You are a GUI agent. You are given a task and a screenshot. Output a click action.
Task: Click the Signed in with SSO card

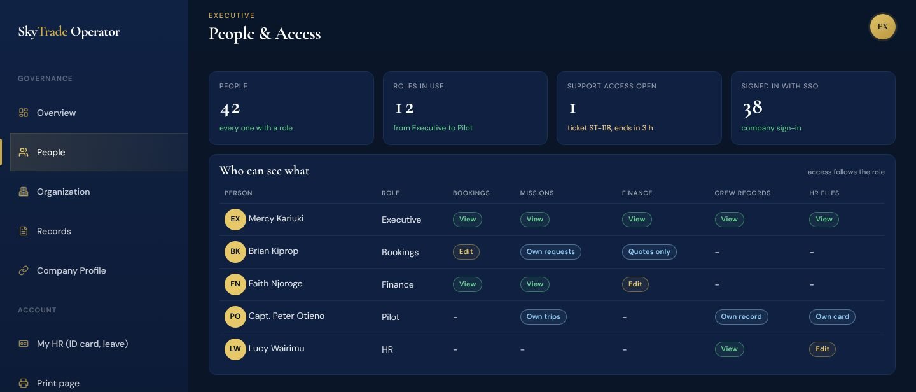tap(813, 108)
